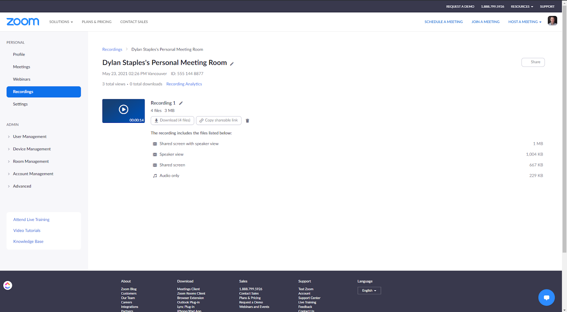Open the Shared screen file

[x=172, y=165]
